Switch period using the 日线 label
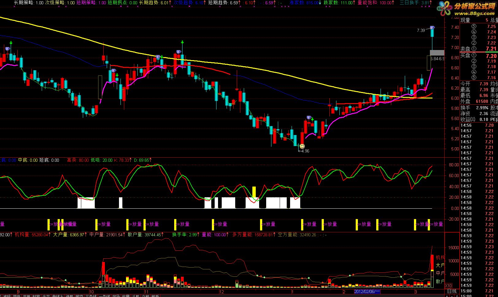 [452, 291]
